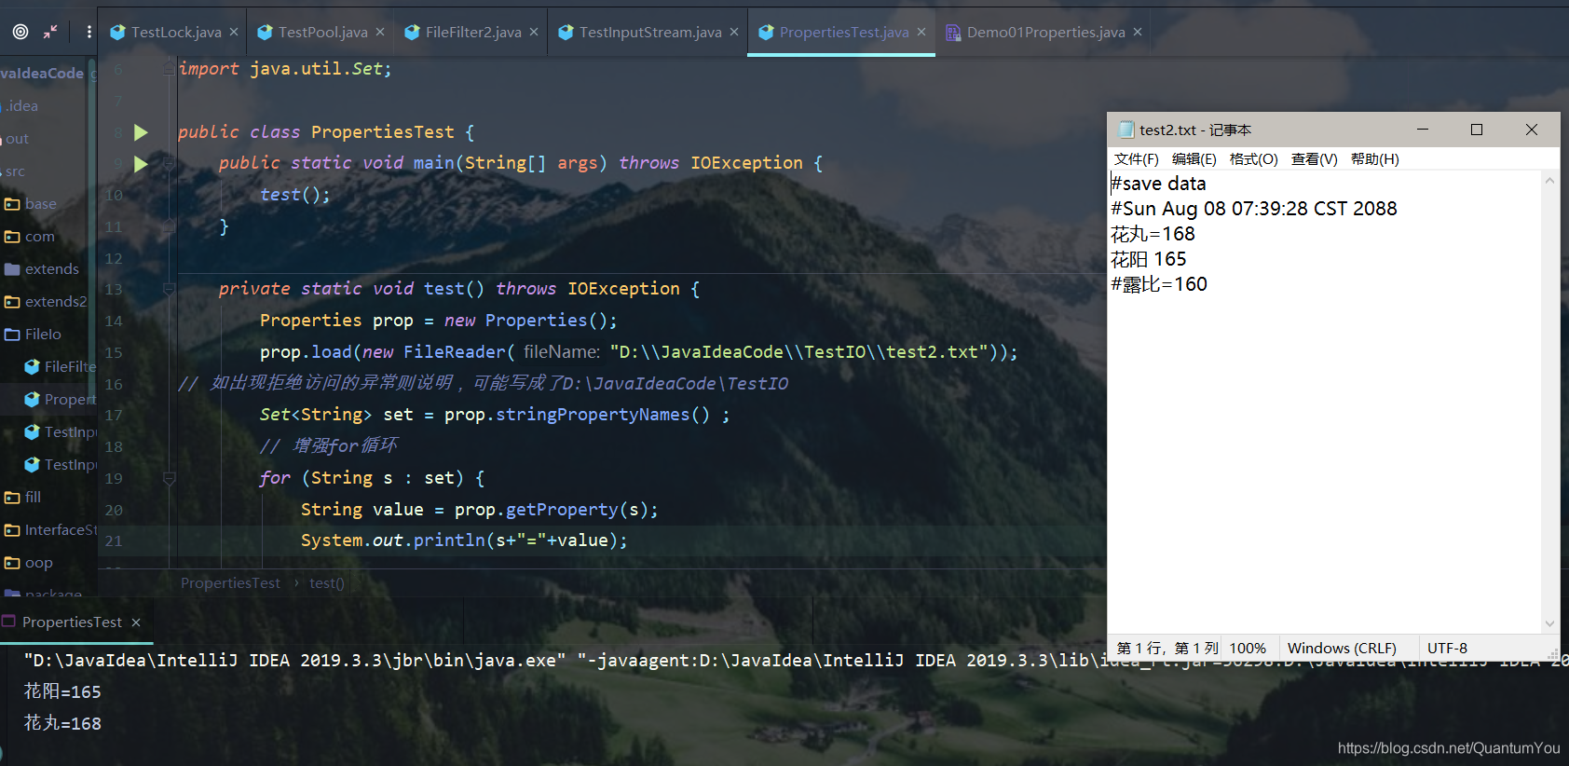Select the .idea folder in project tree
The image size is (1569, 766).
coord(22,106)
